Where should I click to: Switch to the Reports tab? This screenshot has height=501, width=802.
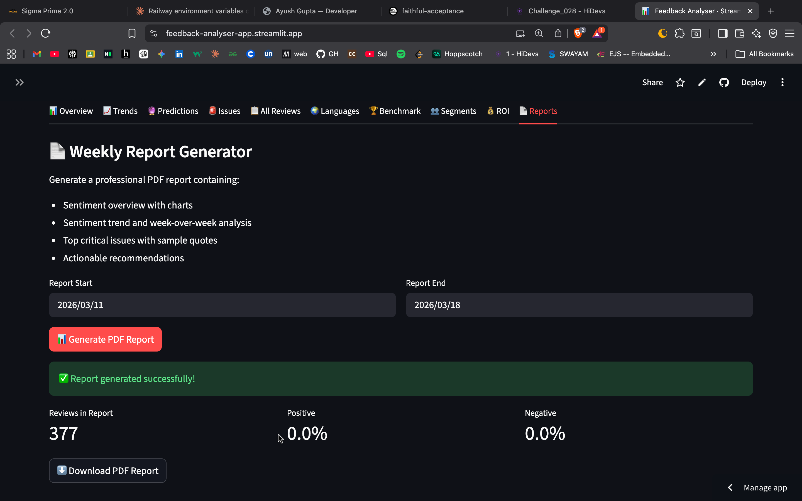(x=538, y=111)
